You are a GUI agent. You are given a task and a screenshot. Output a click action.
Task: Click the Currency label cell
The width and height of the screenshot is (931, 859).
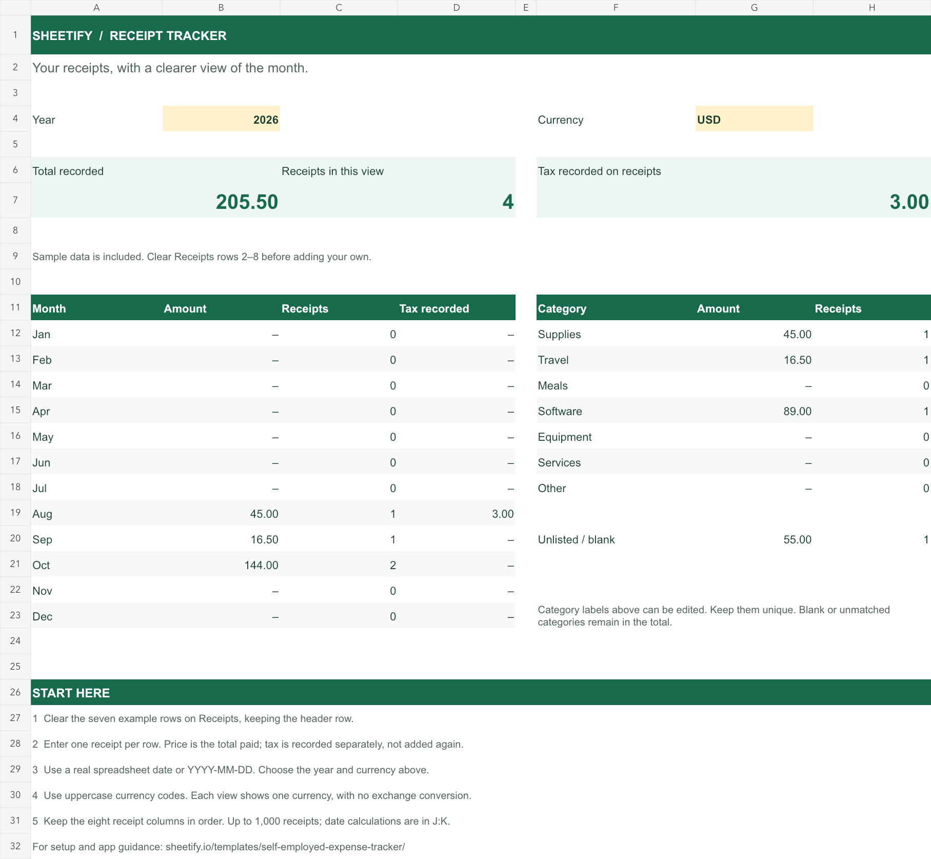point(616,119)
